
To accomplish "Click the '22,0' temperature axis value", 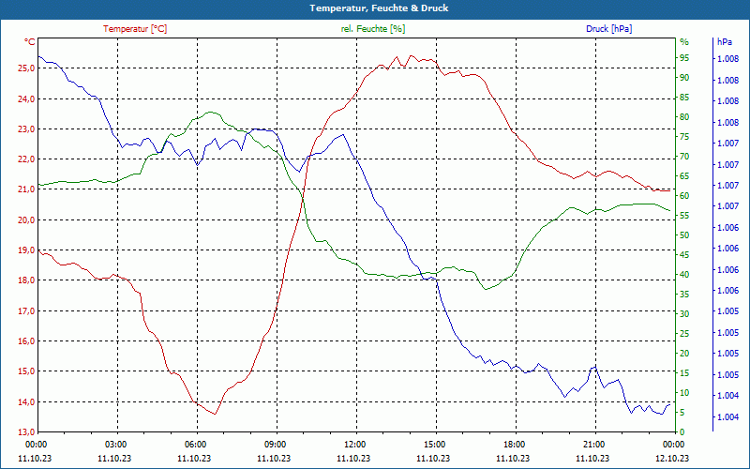I will click(26, 159).
